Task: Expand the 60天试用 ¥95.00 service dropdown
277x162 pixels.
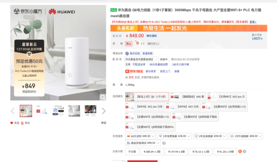Action: (141, 136)
